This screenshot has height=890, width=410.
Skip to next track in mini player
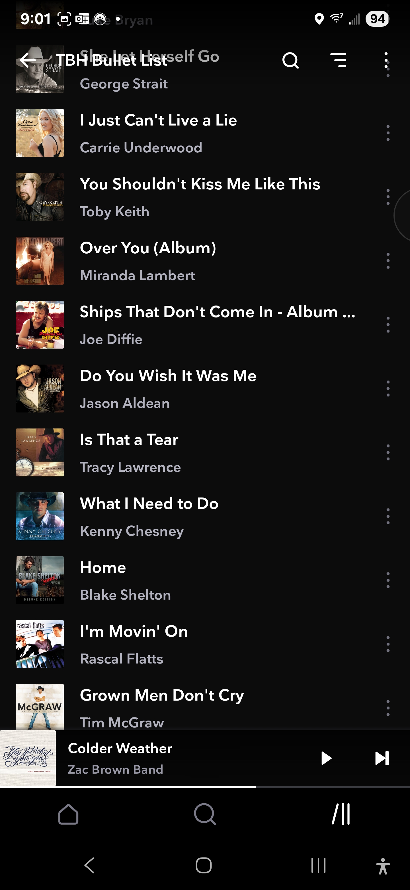tap(382, 758)
